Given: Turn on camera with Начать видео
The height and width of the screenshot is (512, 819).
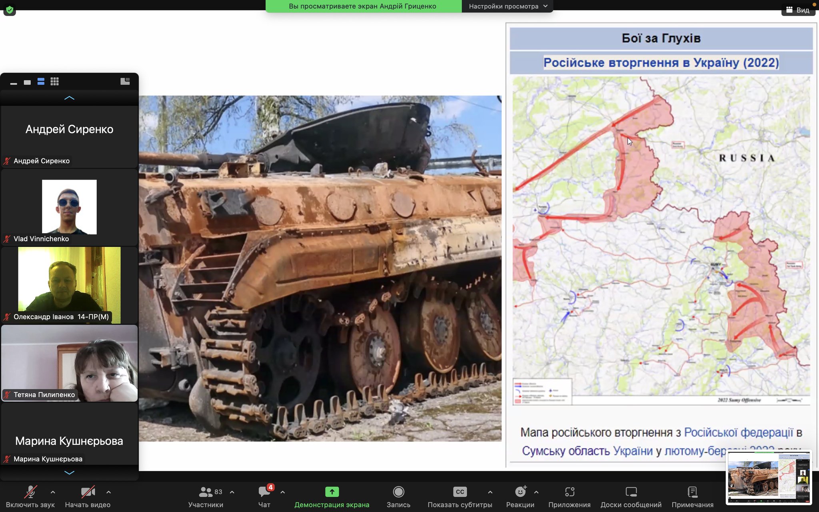Looking at the screenshot, I should (88, 492).
